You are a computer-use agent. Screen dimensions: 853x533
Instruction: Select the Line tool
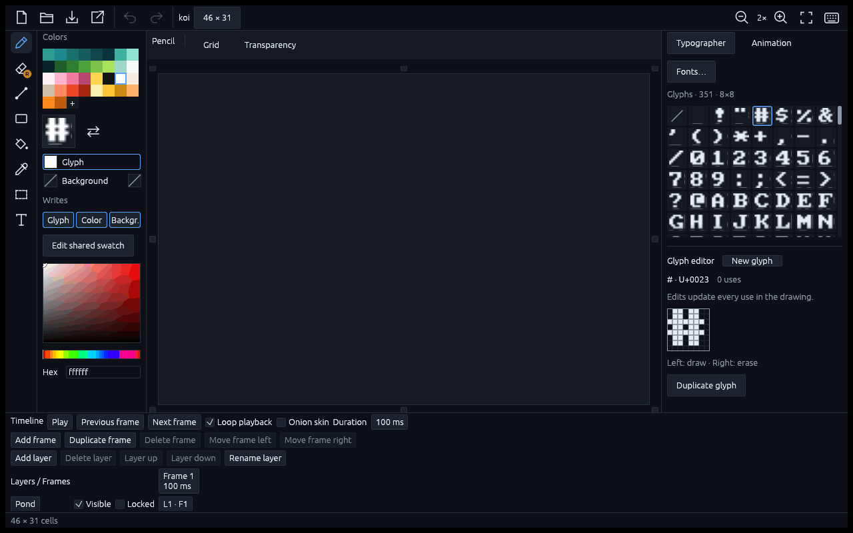[21, 93]
